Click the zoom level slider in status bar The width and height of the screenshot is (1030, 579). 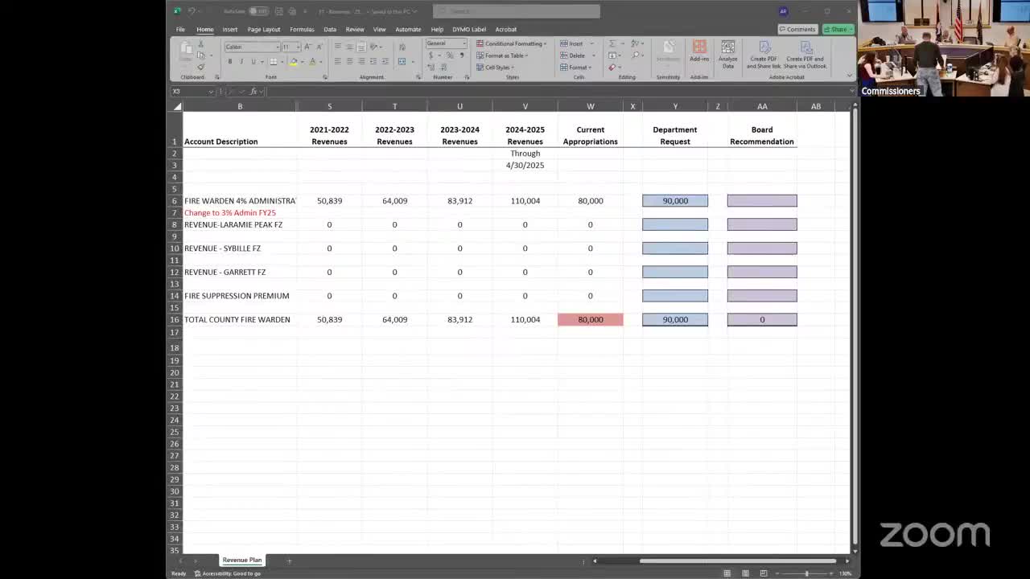click(806, 573)
